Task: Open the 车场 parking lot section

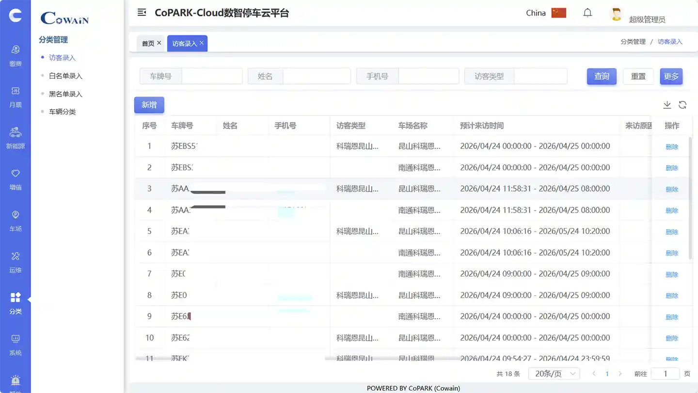Action: tap(16, 221)
